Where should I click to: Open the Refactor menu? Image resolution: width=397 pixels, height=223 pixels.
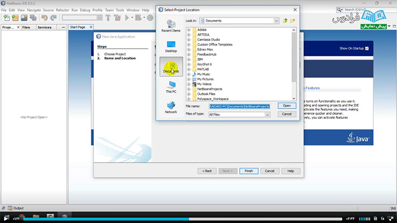coord(63,10)
